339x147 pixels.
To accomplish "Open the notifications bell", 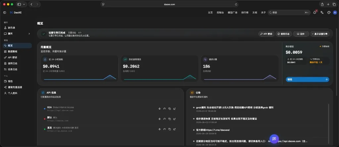I will [315, 13].
